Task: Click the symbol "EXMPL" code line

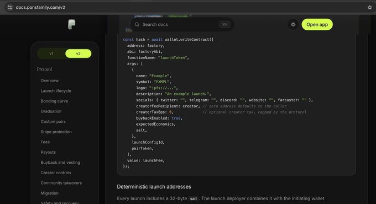Action: coord(154,82)
